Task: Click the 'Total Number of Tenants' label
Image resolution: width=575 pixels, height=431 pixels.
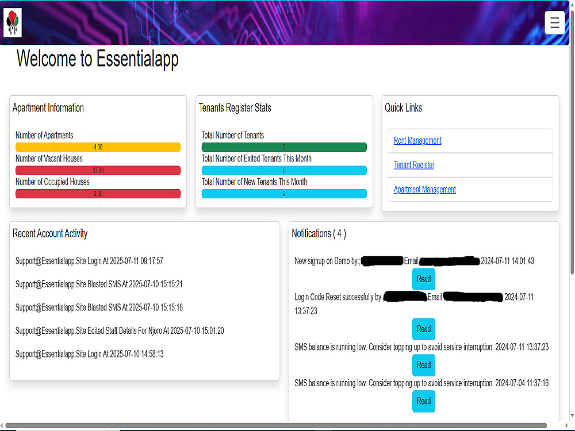Action: click(233, 135)
